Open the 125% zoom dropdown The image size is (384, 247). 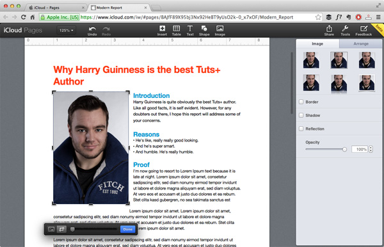click(66, 30)
